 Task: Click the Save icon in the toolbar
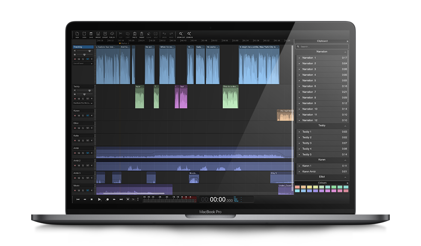pos(91,34)
